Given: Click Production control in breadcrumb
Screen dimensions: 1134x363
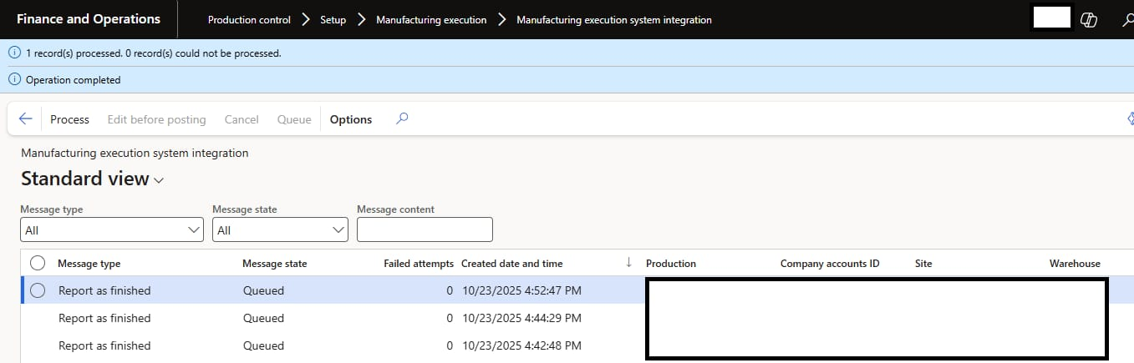Looking at the screenshot, I should pyautogui.click(x=249, y=20).
